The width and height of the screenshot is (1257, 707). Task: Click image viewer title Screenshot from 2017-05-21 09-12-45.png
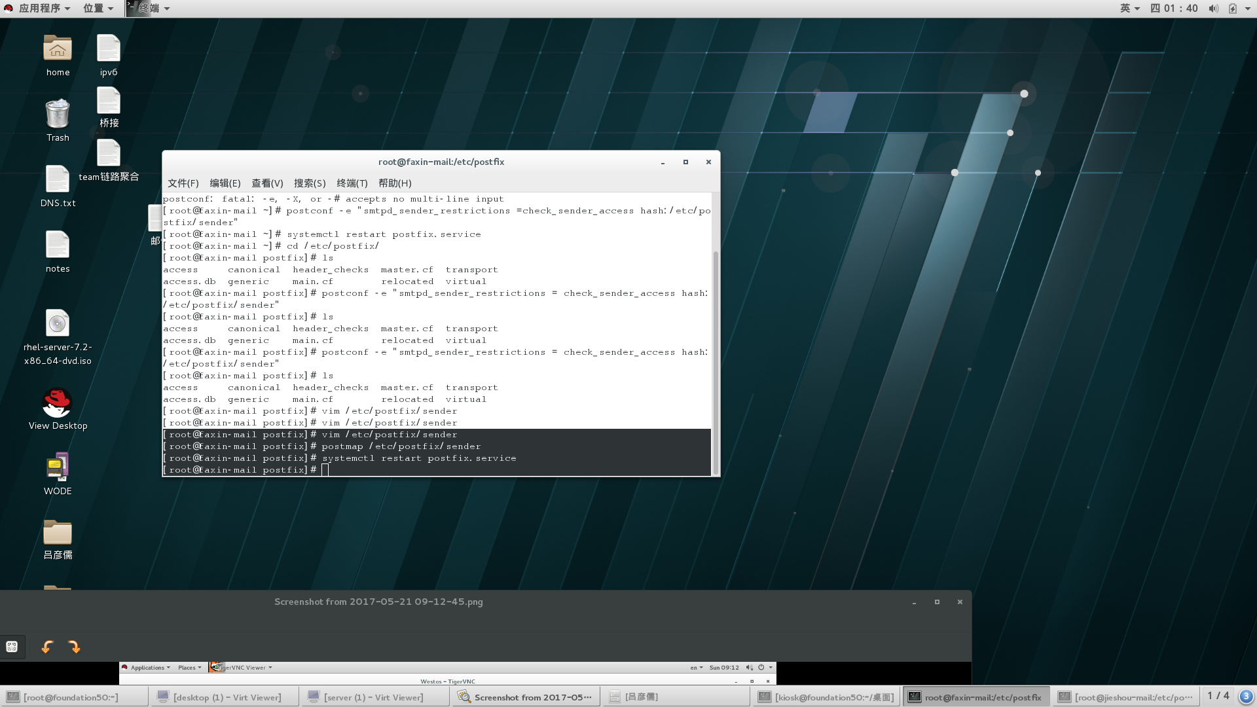(x=378, y=602)
